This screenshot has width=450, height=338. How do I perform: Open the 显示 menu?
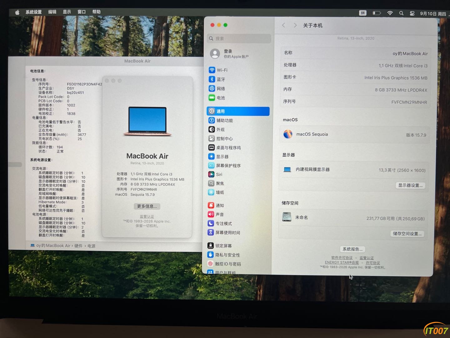tap(67, 12)
